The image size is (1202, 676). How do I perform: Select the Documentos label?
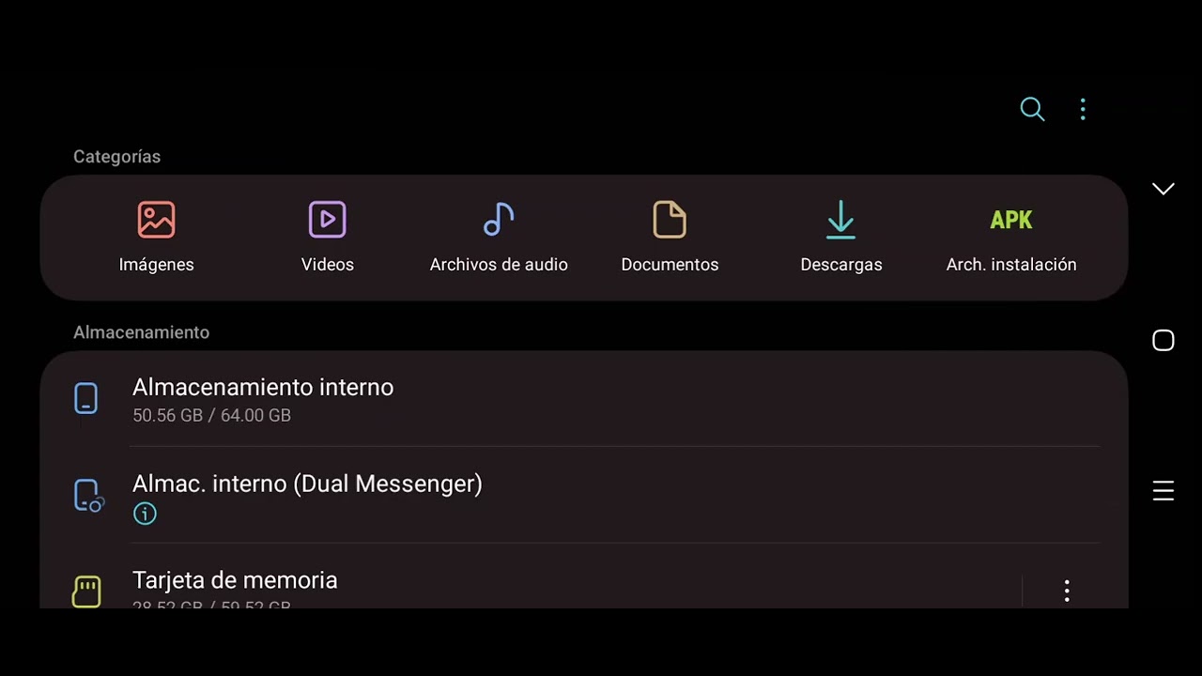670,265
